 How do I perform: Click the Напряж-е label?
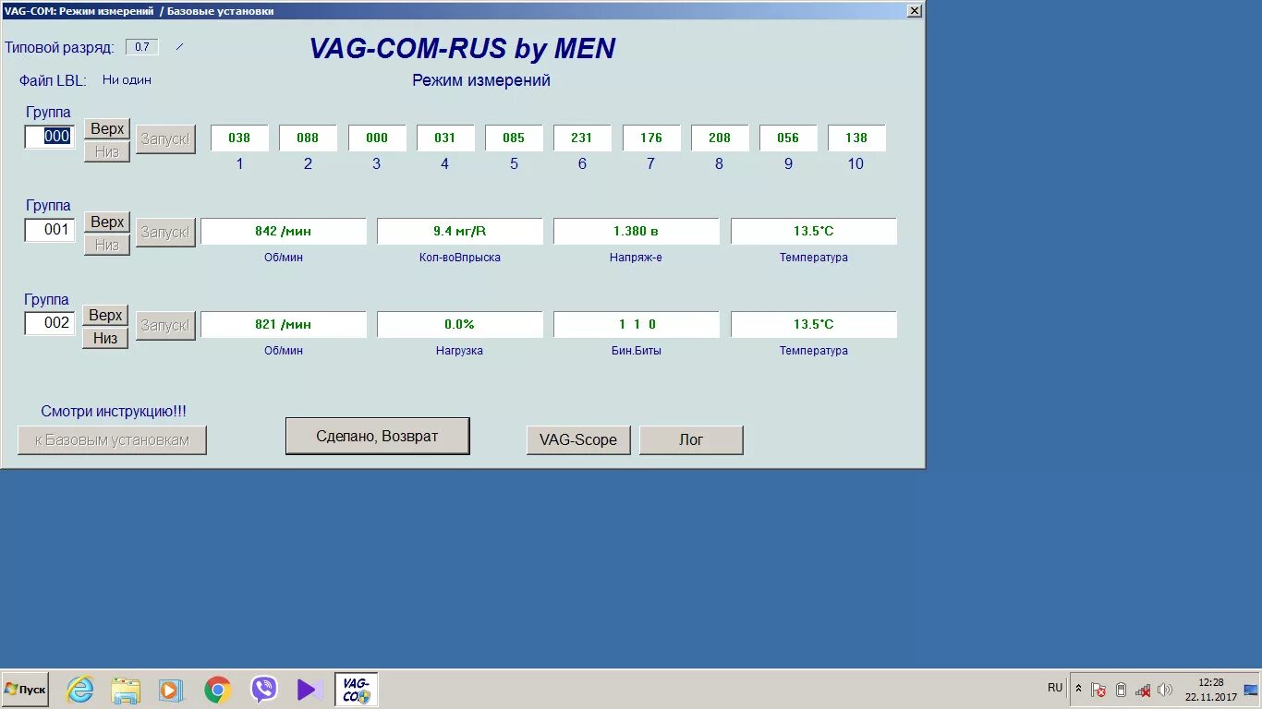636,258
